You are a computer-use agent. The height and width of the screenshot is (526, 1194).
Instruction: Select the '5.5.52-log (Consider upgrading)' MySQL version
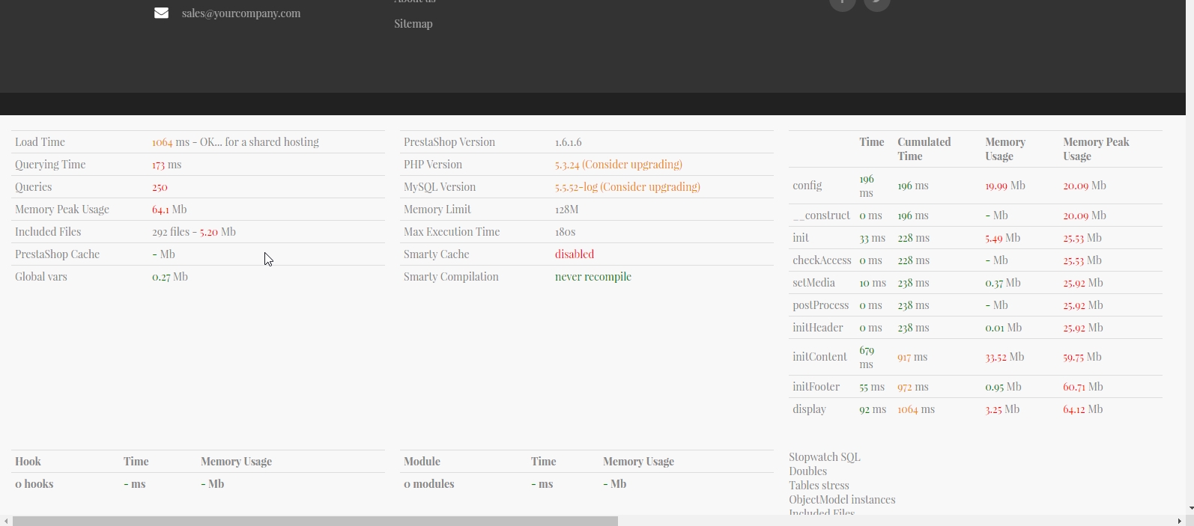tap(628, 187)
